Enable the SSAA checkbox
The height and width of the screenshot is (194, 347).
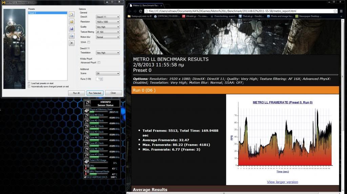coord(89,42)
